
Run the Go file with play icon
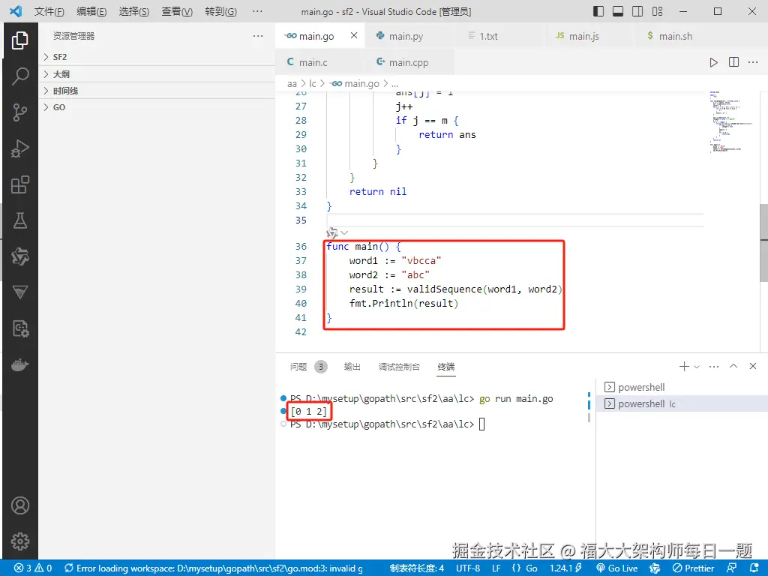coord(714,62)
